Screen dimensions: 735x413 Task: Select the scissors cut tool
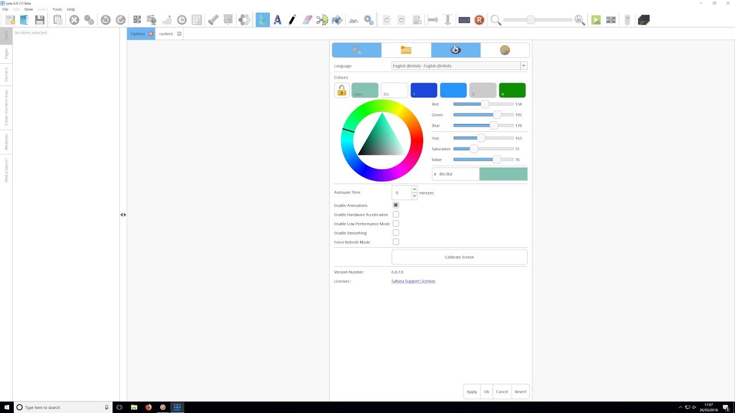(322, 20)
